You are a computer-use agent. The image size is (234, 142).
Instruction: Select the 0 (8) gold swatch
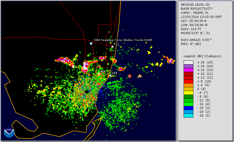[x=188, y=89]
